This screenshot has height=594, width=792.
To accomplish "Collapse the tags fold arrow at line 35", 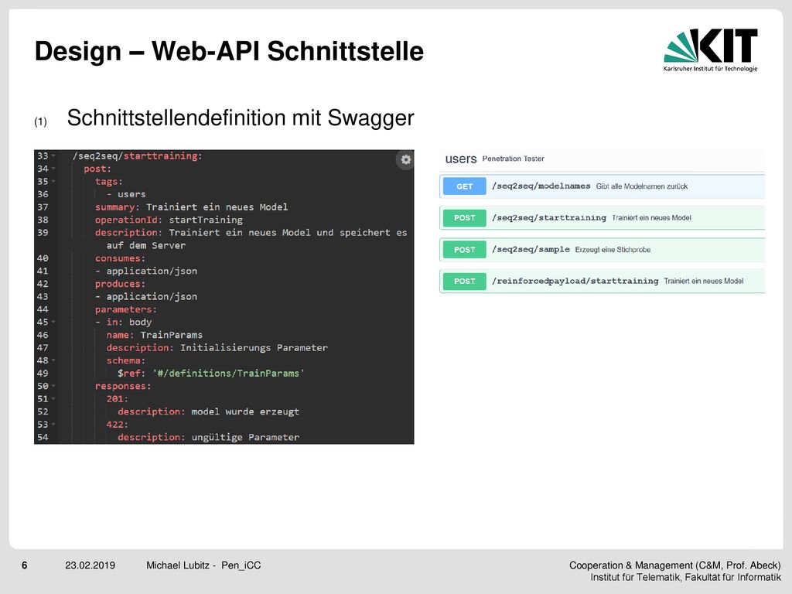I will click(53, 181).
